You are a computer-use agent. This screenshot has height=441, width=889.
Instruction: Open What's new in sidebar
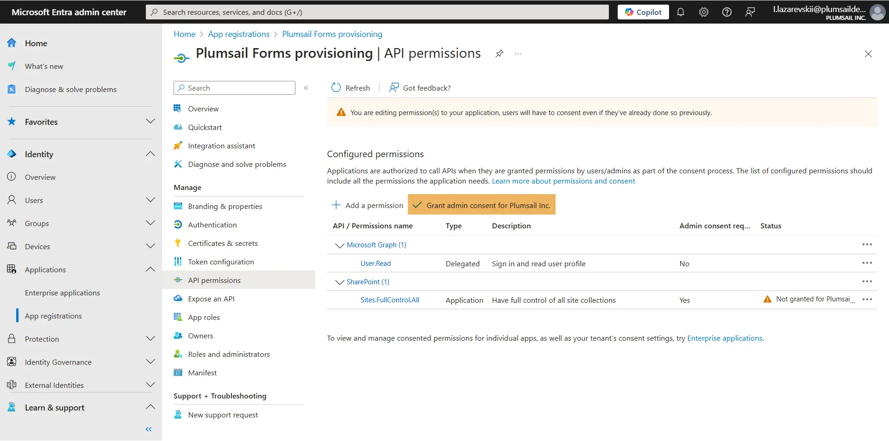[44, 66]
